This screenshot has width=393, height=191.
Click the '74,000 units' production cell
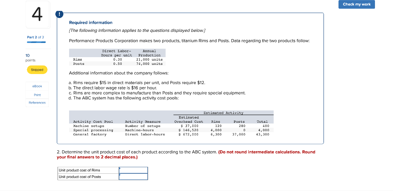pos(149,64)
